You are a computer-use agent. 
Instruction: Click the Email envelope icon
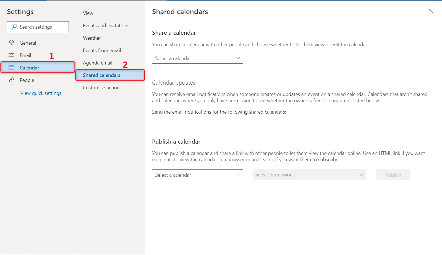pos(11,55)
